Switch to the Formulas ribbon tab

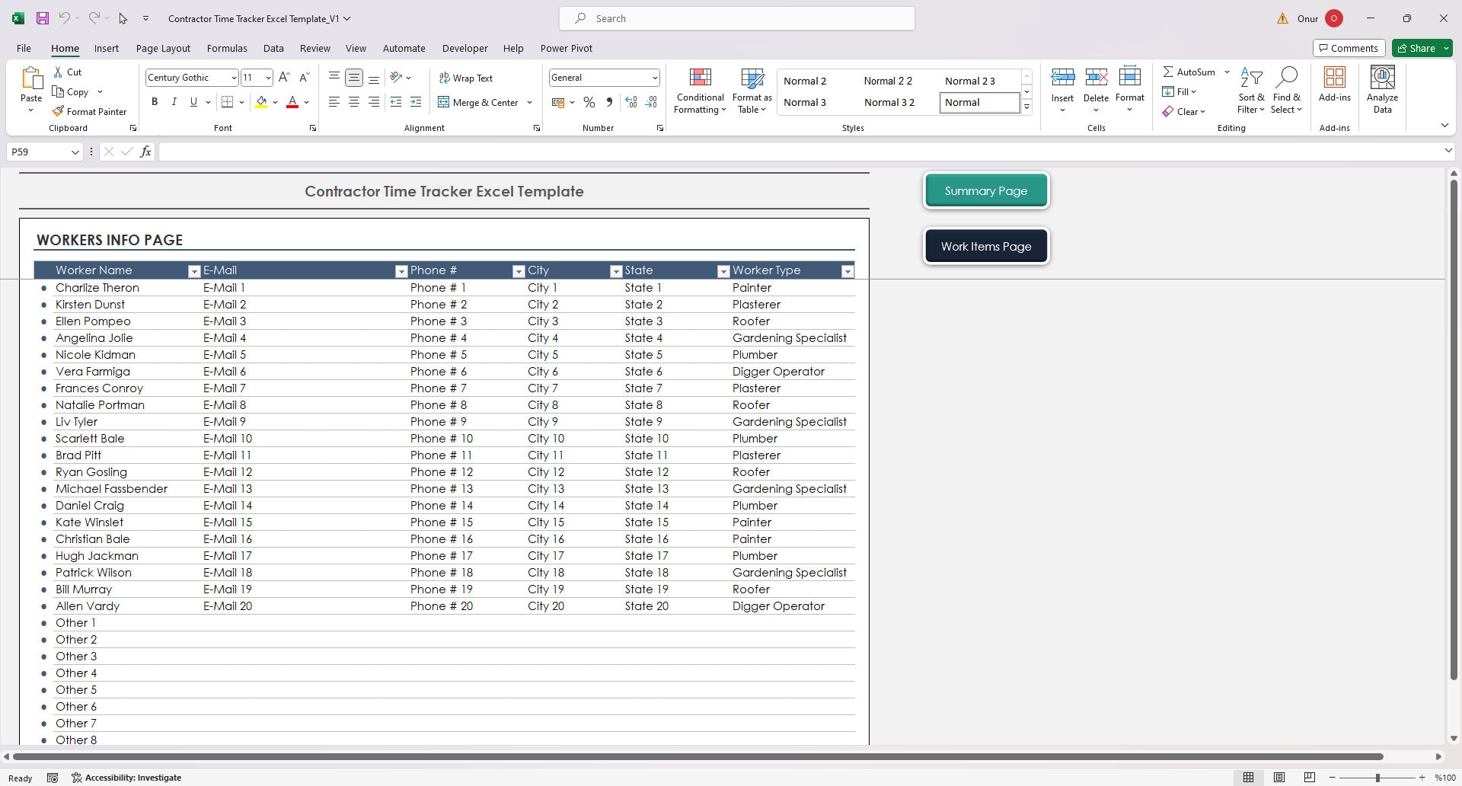pos(227,48)
